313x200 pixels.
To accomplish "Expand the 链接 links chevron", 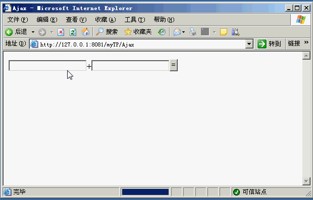I will click(306, 43).
